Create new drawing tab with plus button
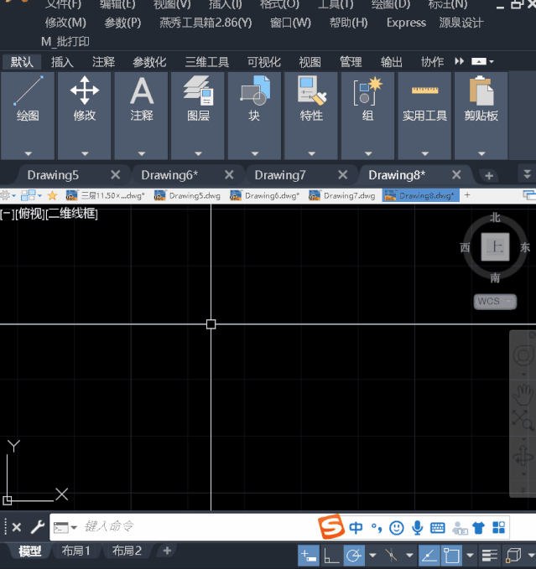 (489, 176)
